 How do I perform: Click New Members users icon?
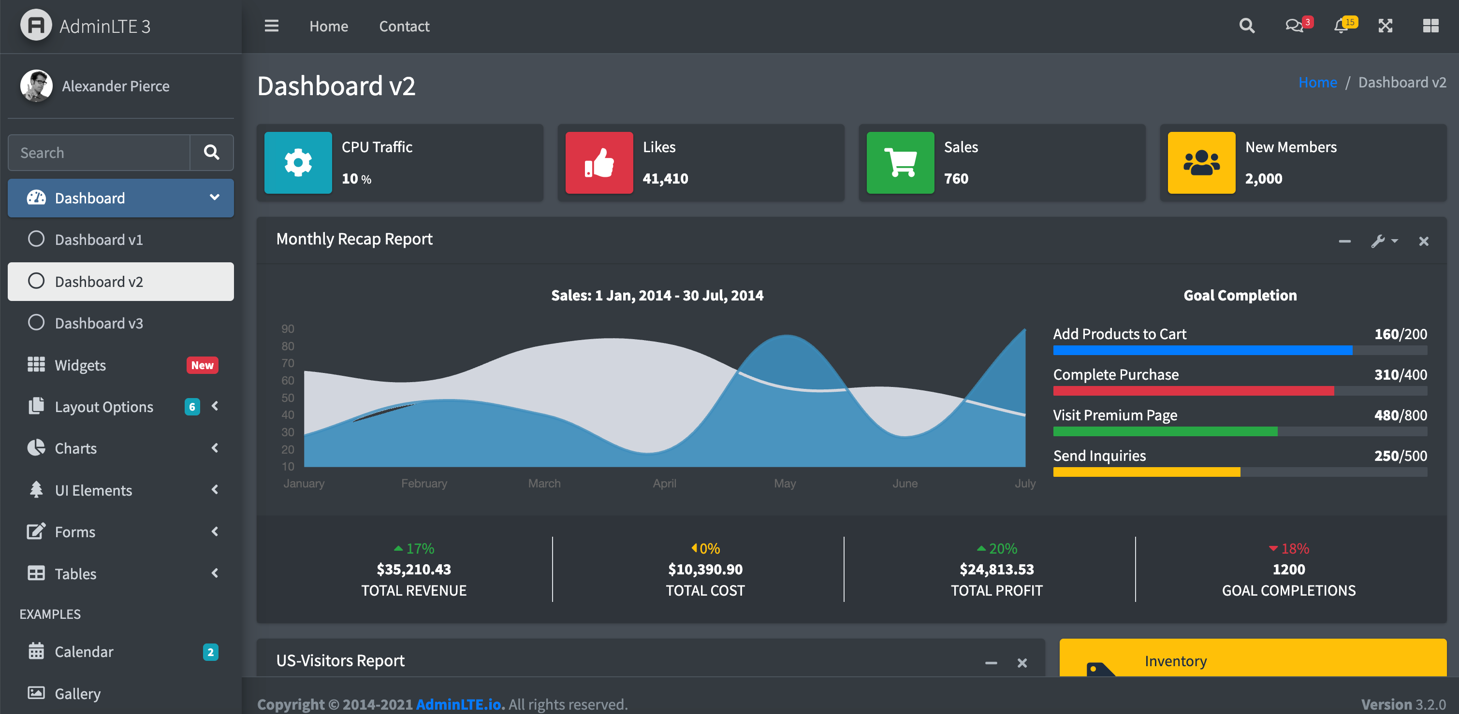[x=1201, y=163]
